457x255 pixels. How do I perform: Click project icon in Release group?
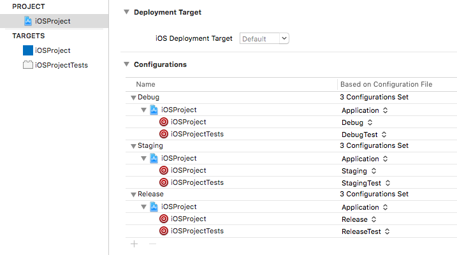pos(154,207)
